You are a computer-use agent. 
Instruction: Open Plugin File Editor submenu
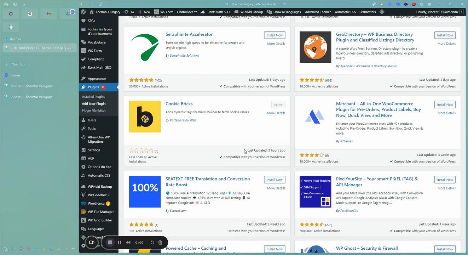click(94, 110)
